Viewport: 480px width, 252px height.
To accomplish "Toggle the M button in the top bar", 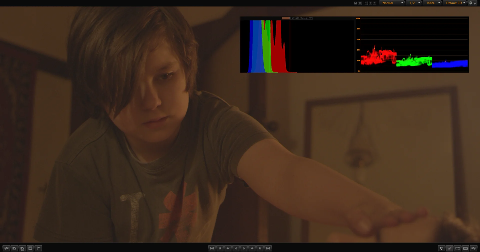I will pyautogui.click(x=355, y=3).
